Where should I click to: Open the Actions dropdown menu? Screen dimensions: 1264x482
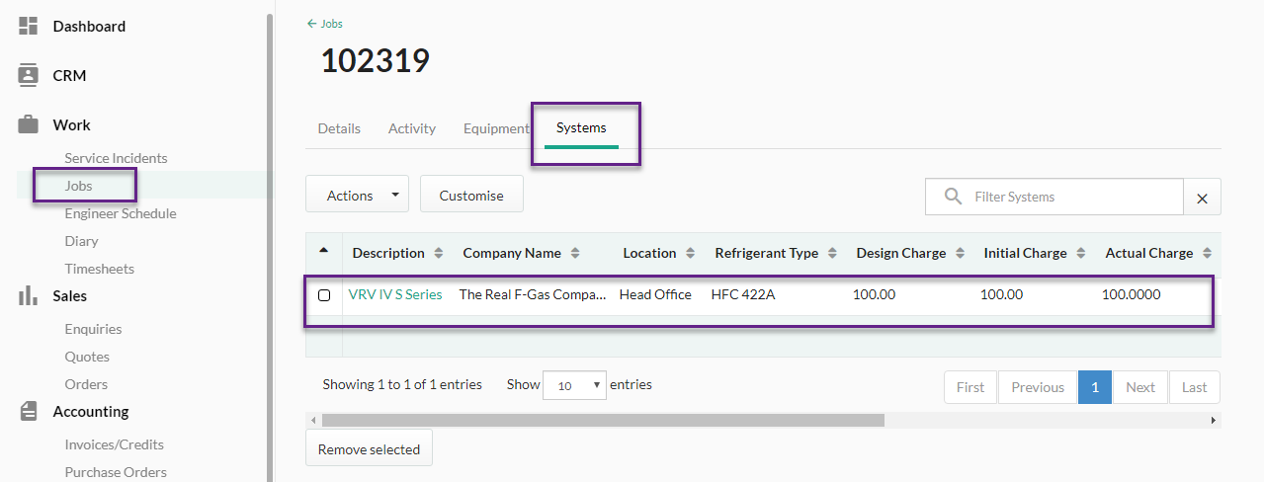click(357, 196)
